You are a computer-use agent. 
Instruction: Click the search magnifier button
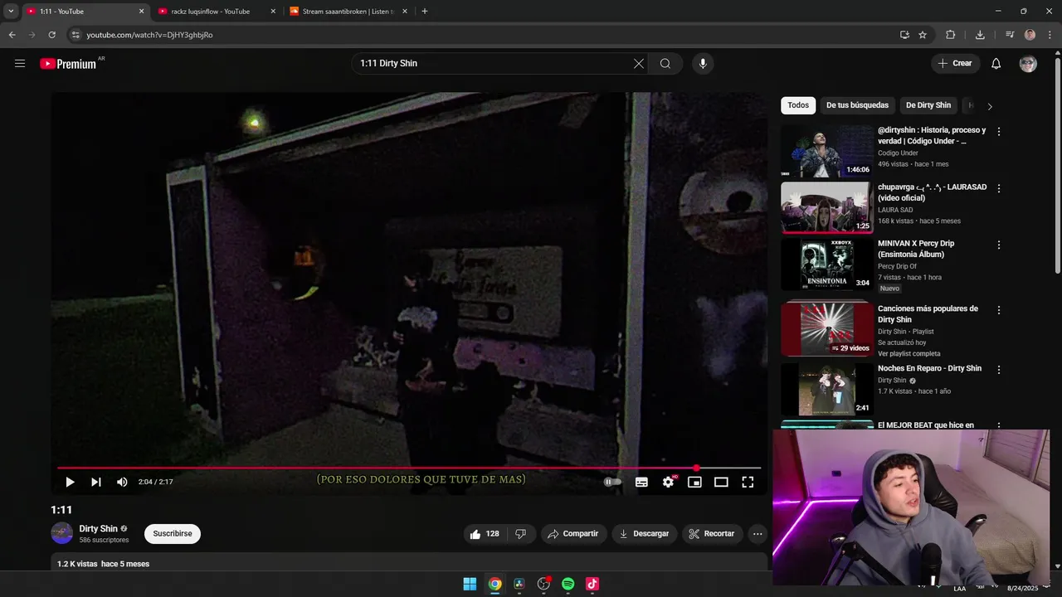(665, 63)
